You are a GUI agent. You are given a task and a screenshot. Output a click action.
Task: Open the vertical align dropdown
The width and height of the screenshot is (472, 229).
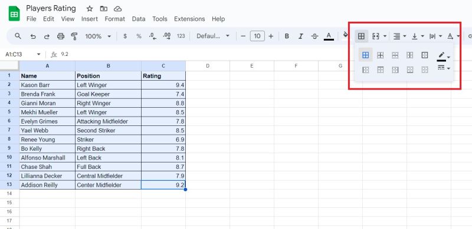(x=418, y=36)
